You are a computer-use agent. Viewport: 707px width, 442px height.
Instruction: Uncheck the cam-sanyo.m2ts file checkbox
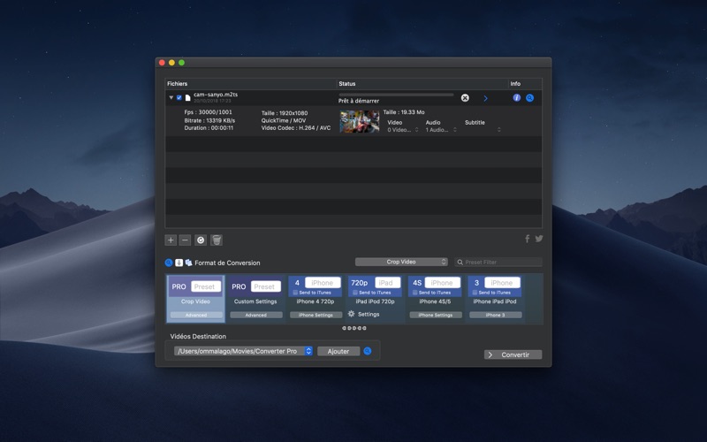point(179,97)
